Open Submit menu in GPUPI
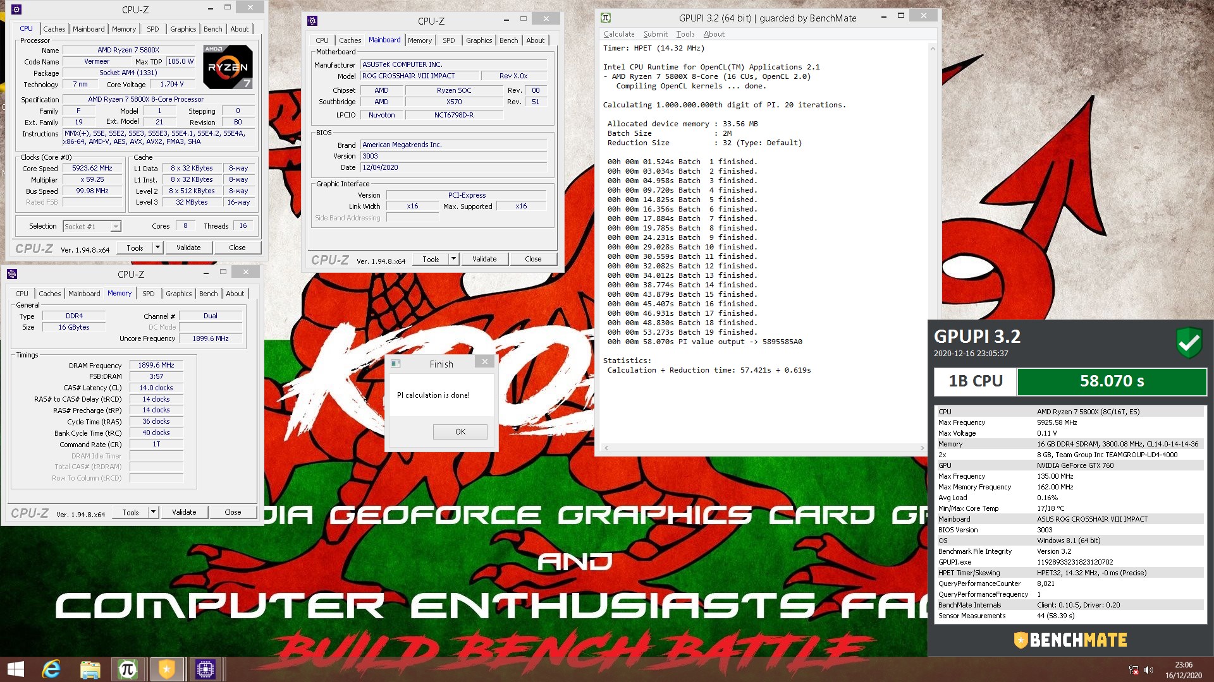Image resolution: width=1214 pixels, height=682 pixels. pyautogui.click(x=655, y=34)
